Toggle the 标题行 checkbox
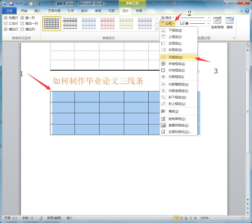Viewport: 252px width, 223px height. [6, 18]
